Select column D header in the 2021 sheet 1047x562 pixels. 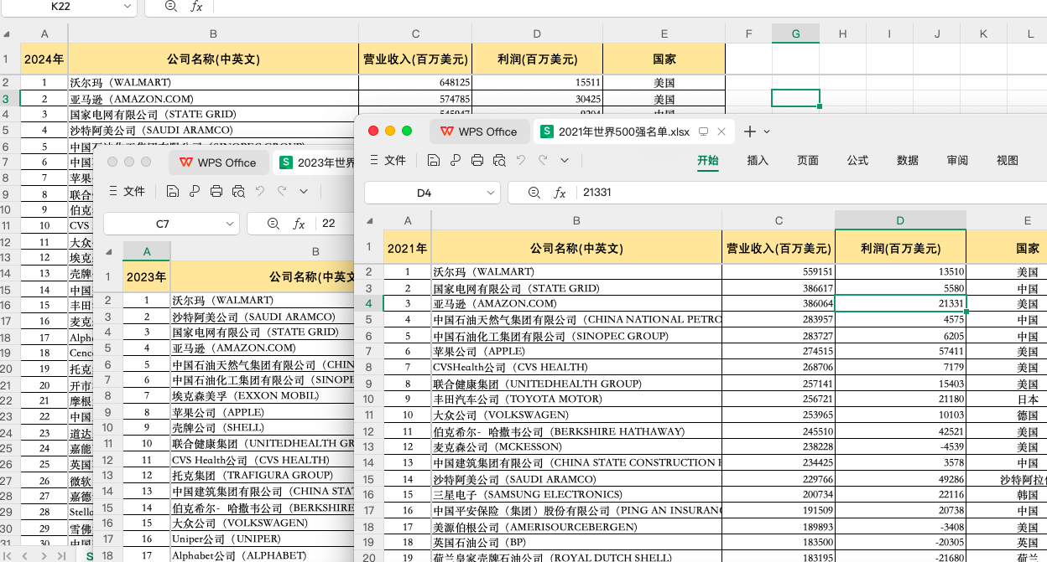[900, 220]
